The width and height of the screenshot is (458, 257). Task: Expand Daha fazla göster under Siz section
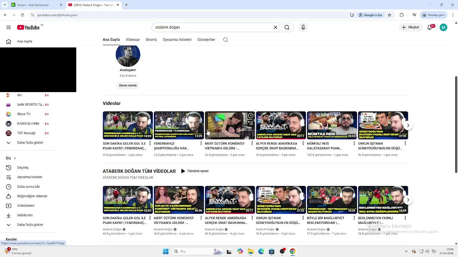click(30, 225)
